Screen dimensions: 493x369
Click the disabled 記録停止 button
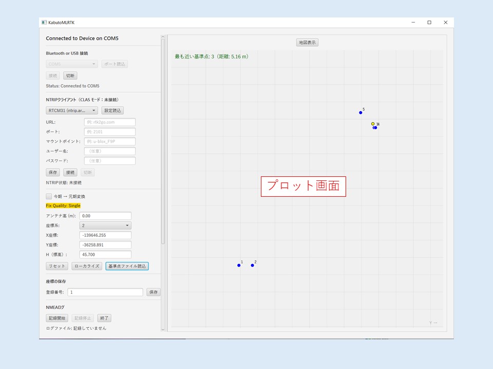click(x=83, y=318)
